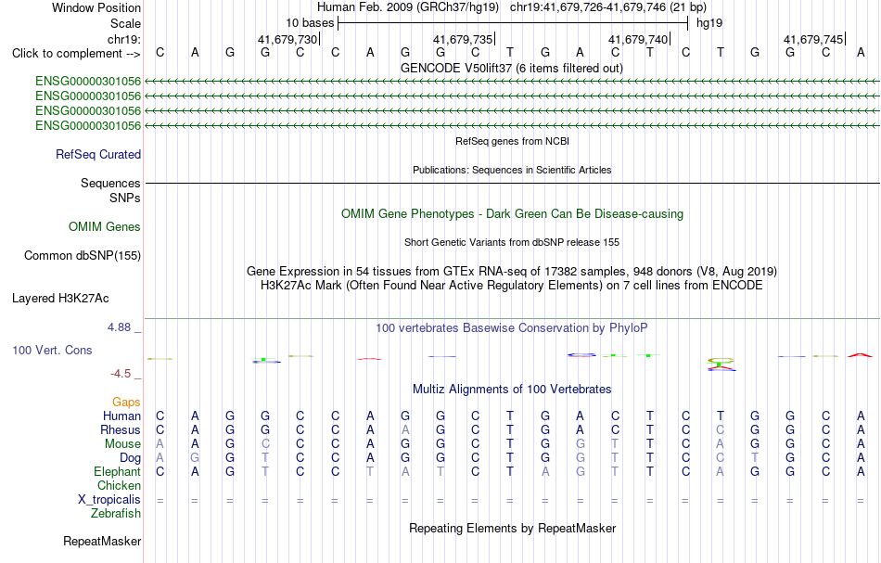This screenshot has width=881, height=563.
Task: Click the SNPs track label
Action: coord(125,198)
